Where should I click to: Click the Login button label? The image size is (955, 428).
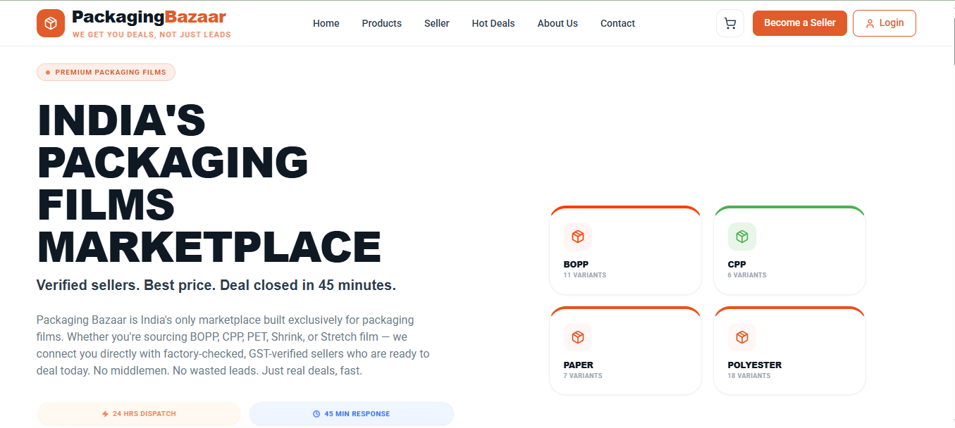pyautogui.click(x=892, y=23)
